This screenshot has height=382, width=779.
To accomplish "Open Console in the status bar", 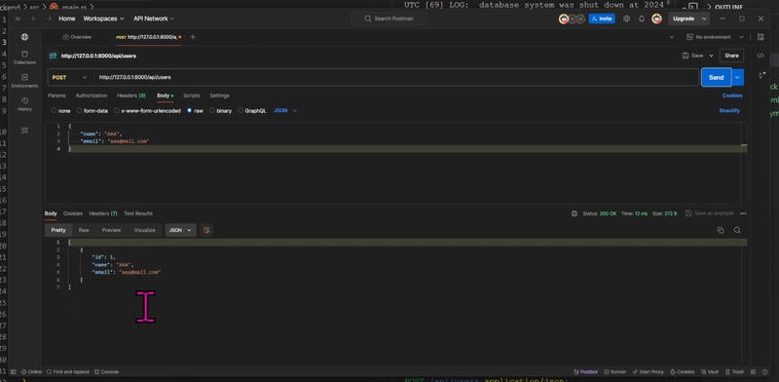I will (x=106, y=371).
